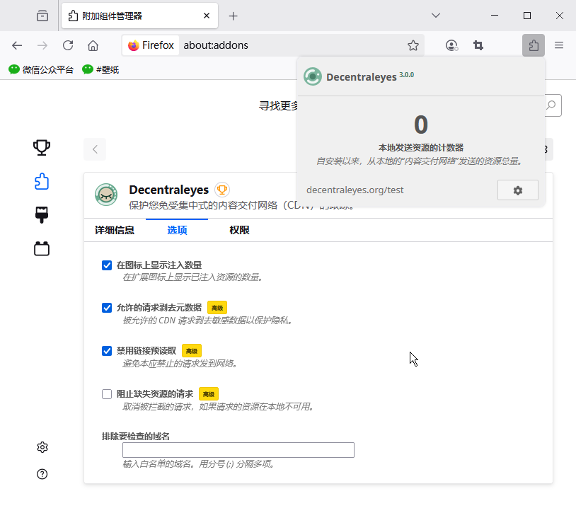576x513 pixels.
Task: Uncheck 在图标上显示注入数量
Action: click(x=107, y=265)
